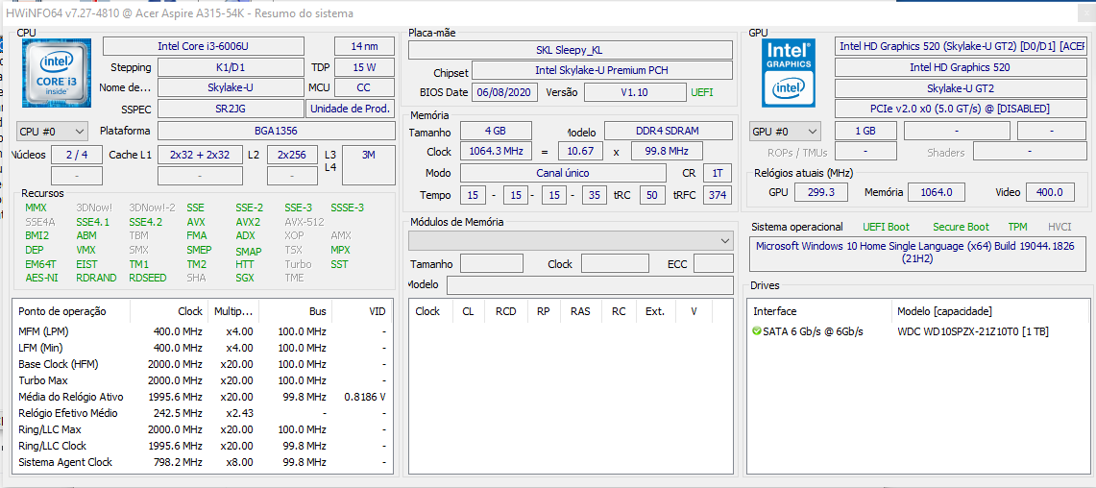The width and height of the screenshot is (1096, 488).
Task: Click the 0.8186 V VID value
Action: click(365, 397)
